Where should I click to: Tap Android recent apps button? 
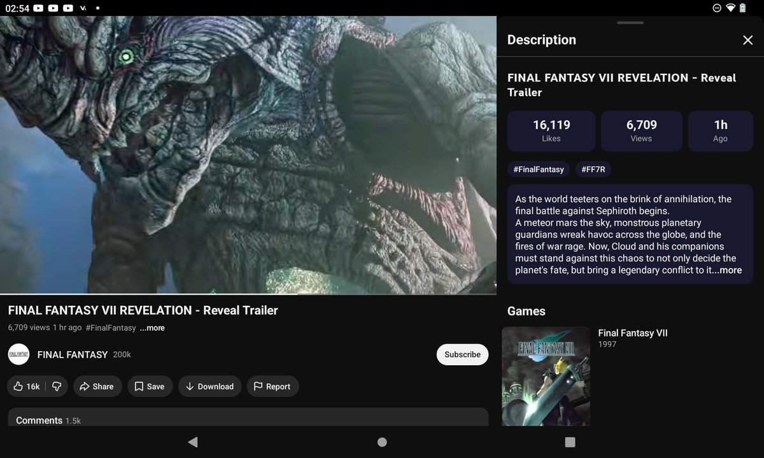(x=570, y=441)
